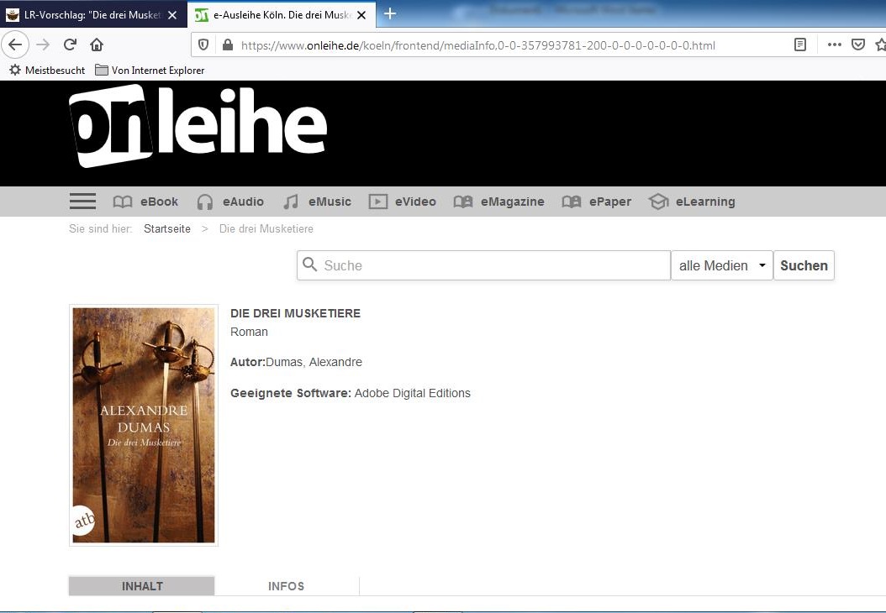Go to the browser home page
Screen dimensions: 886x613
[x=97, y=45]
